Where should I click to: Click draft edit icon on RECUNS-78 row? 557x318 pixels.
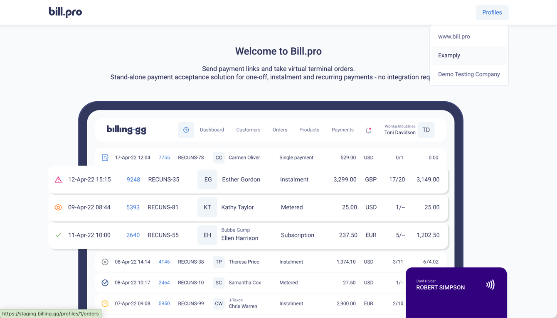105,158
